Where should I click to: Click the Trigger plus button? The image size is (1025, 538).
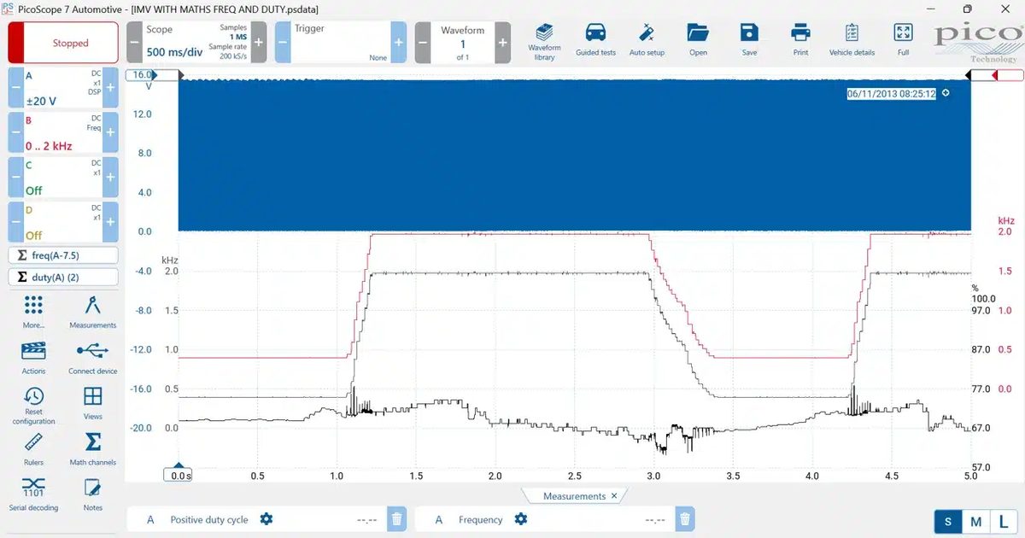tap(399, 43)
